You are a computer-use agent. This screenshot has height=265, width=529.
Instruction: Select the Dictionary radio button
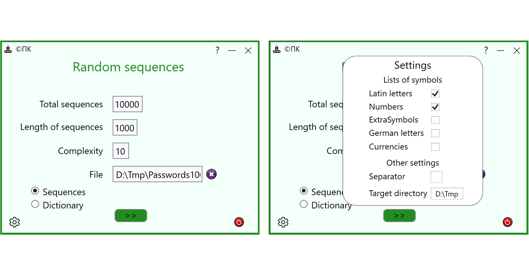tap(35, 204)
